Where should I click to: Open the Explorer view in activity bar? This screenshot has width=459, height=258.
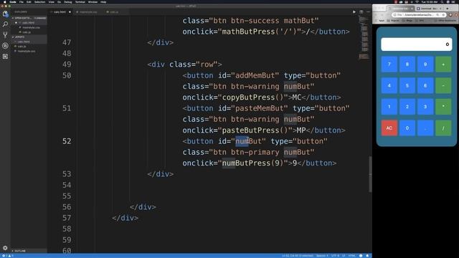[5, 14]
